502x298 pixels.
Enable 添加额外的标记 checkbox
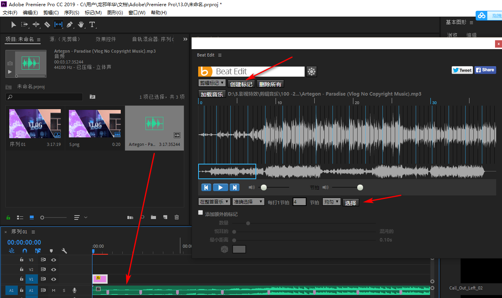click(200, 212)
